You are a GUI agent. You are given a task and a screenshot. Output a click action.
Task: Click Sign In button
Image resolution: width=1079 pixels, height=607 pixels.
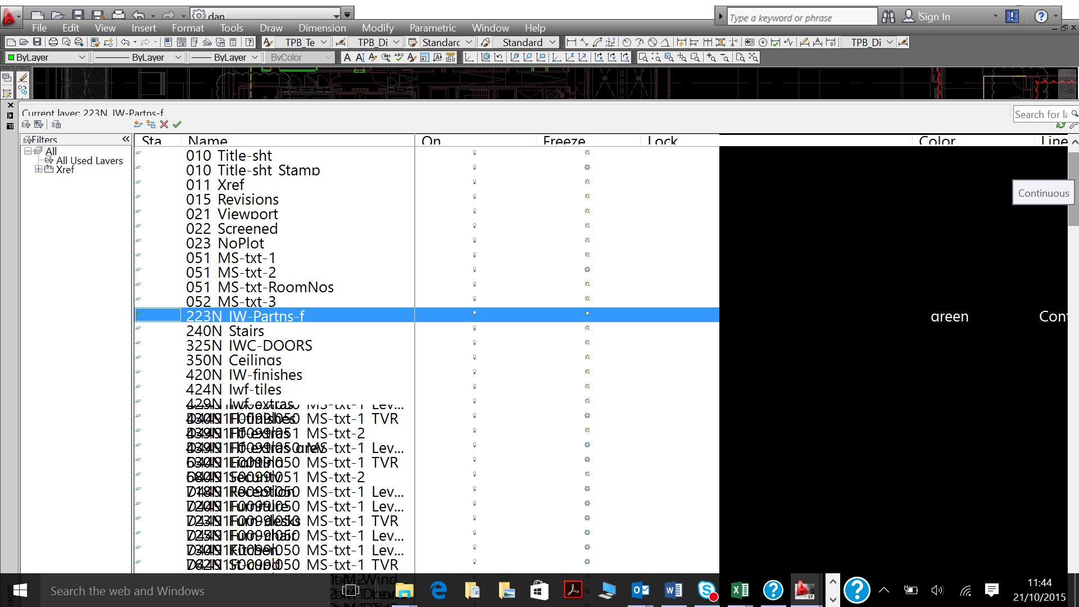point(933,17)
